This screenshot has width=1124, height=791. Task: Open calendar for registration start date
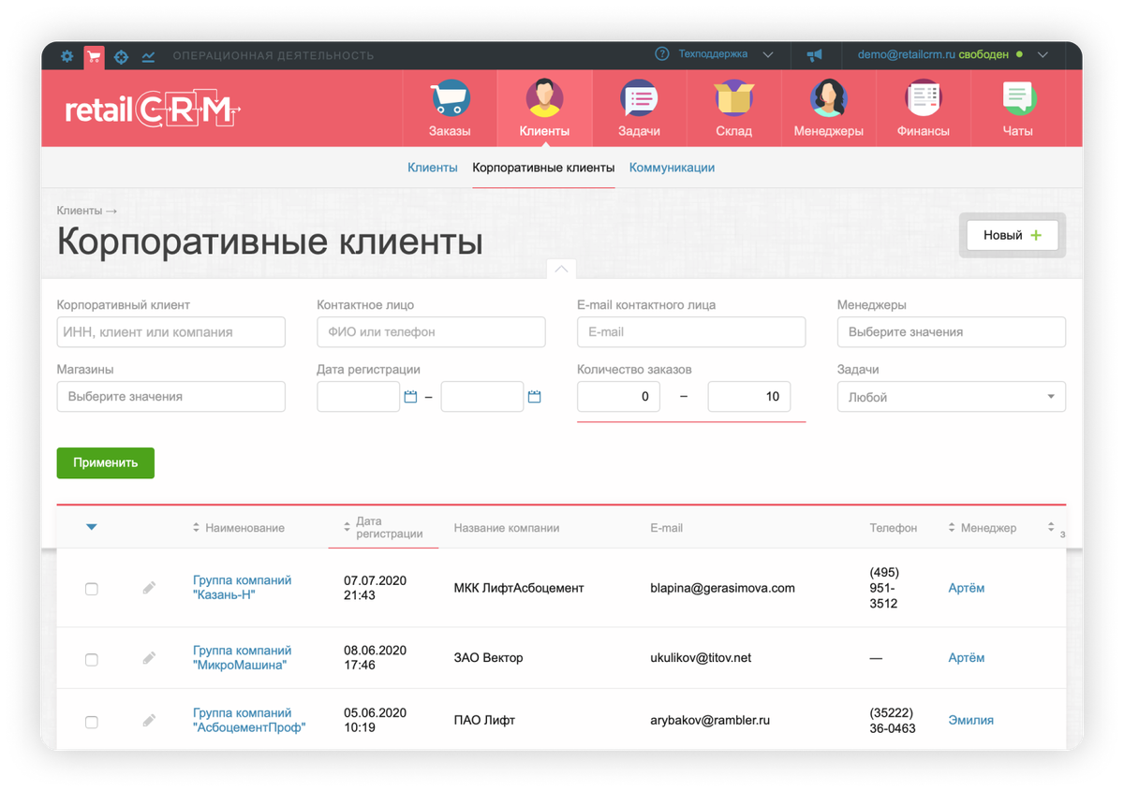(410, 397)
